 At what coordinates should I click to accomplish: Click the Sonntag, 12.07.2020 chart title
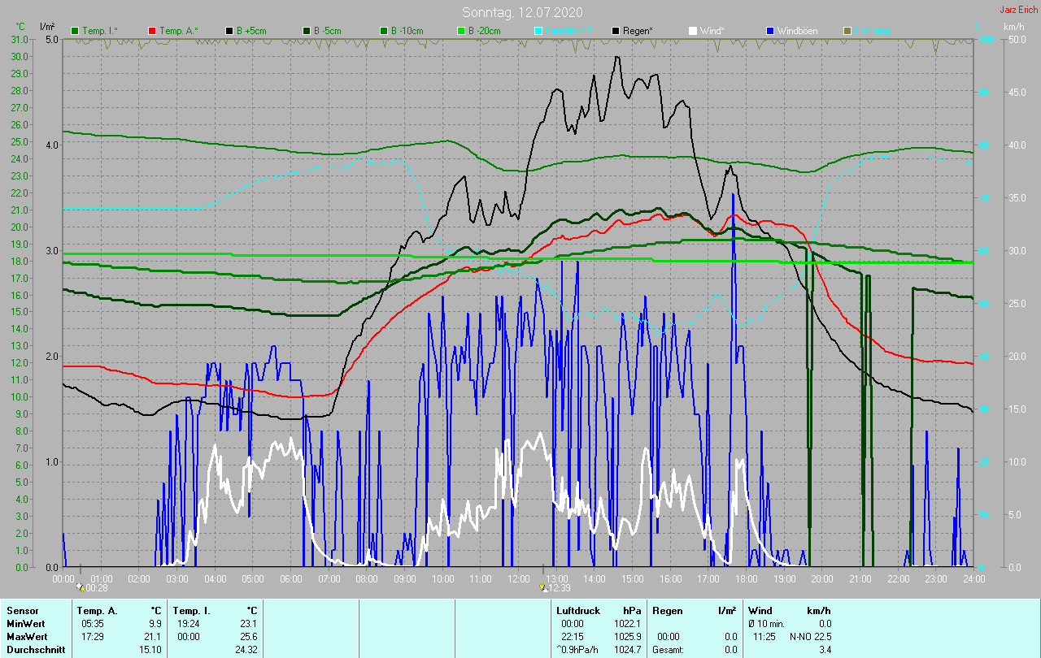pos(522,12)
